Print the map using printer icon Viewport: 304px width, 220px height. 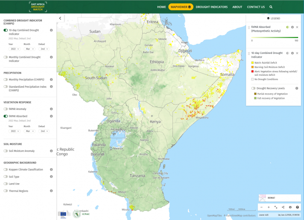(290, 207)
